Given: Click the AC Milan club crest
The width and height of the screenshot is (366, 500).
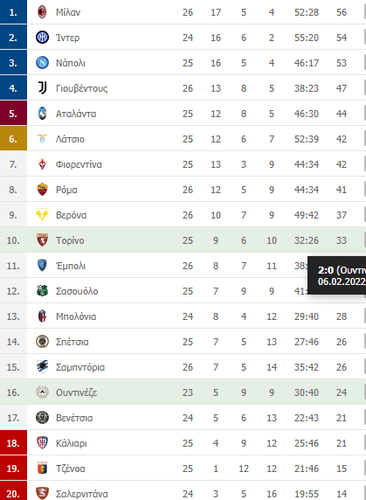Looking at the screenshot, I should click(42, 12).
